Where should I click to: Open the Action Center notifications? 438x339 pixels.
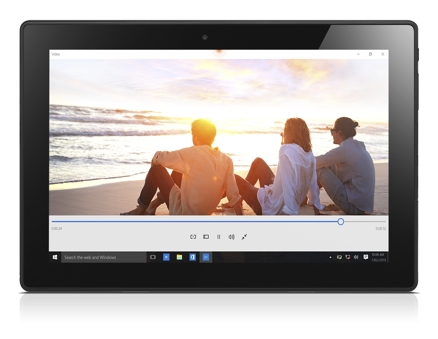366,257
